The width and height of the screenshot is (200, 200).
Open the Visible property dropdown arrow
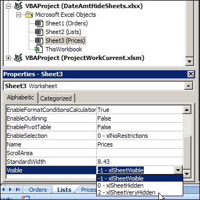tap(178, 170)
